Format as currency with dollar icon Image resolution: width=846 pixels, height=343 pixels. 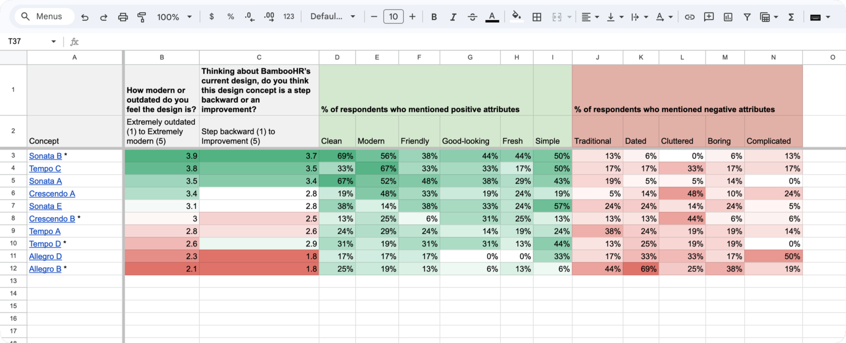point(211,17)
